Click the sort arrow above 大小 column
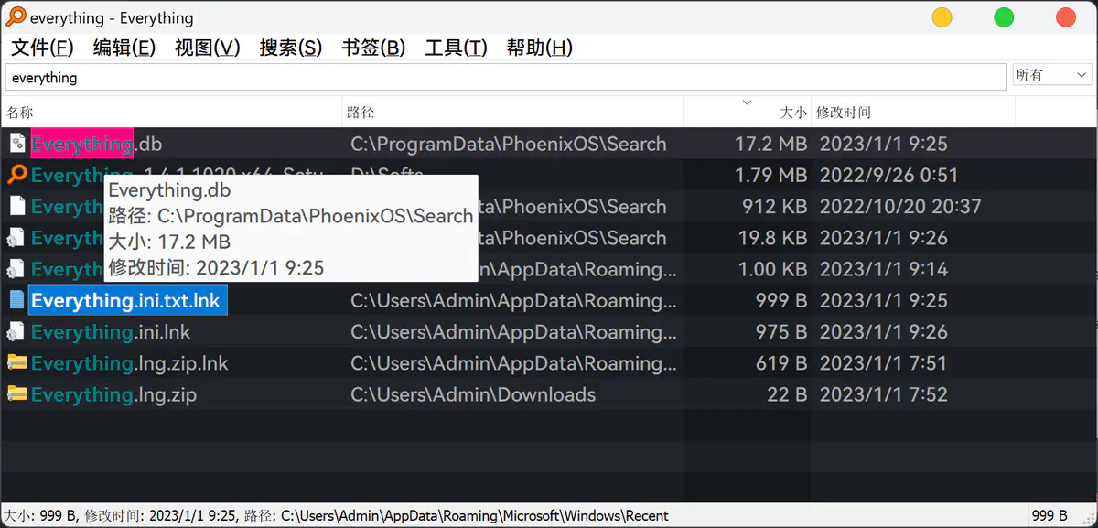This screenshot has height=528, width=1098. (x=747, y=102)
